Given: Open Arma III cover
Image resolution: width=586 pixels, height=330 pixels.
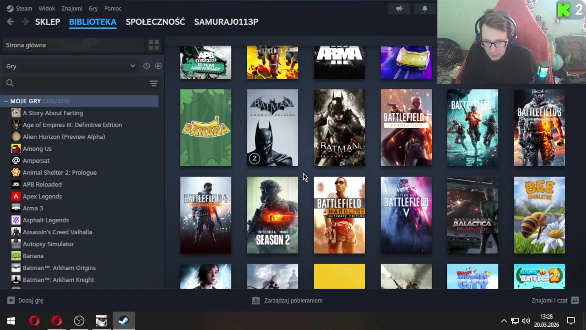Looking at the screenshot, I should 339,62.
